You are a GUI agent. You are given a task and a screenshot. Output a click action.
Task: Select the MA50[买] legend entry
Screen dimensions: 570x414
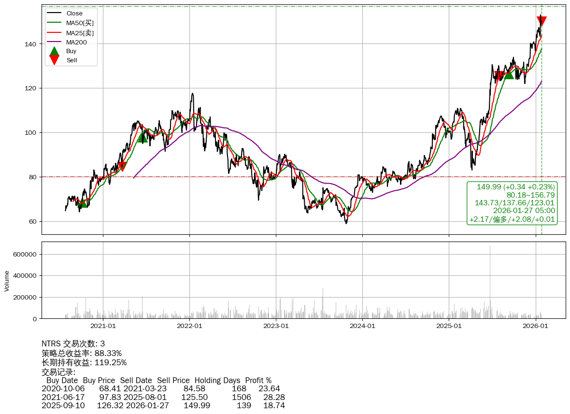(x=80, y=23)
